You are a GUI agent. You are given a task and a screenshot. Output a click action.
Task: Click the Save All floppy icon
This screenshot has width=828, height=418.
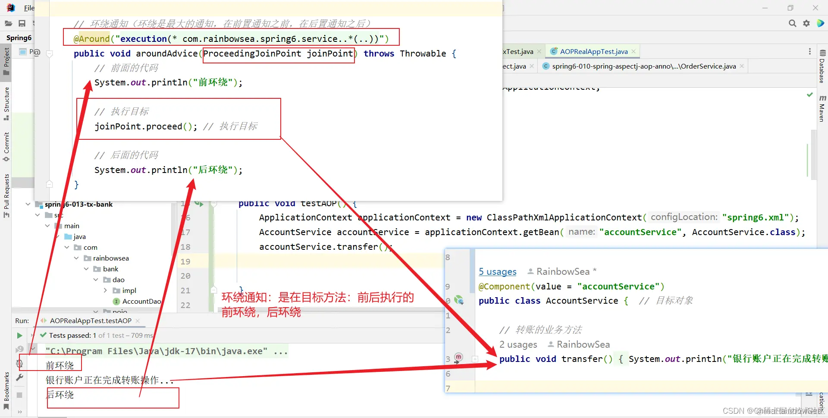click(22, 23)
